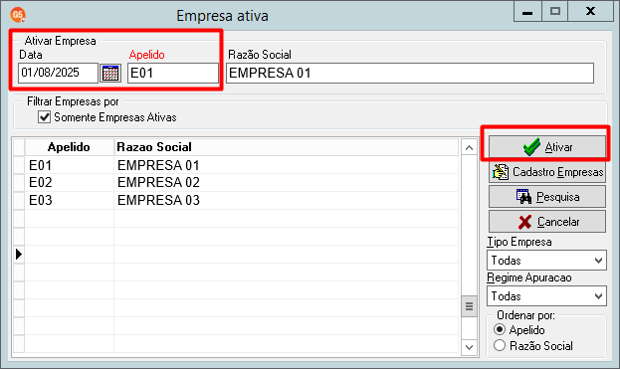Click the Apelido input field
This screenshot has width=620, height=369.
[x=173, y=73]
